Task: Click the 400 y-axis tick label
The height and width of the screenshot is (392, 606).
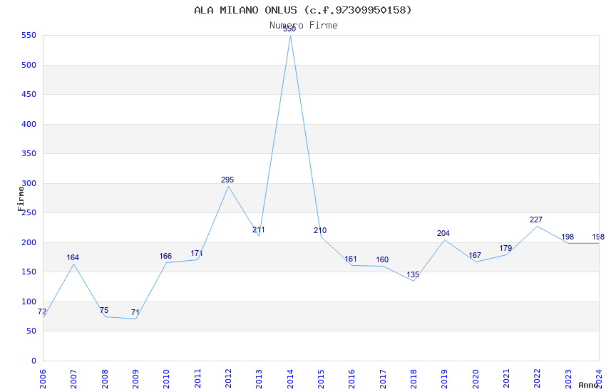Action: tap(29, 124)
